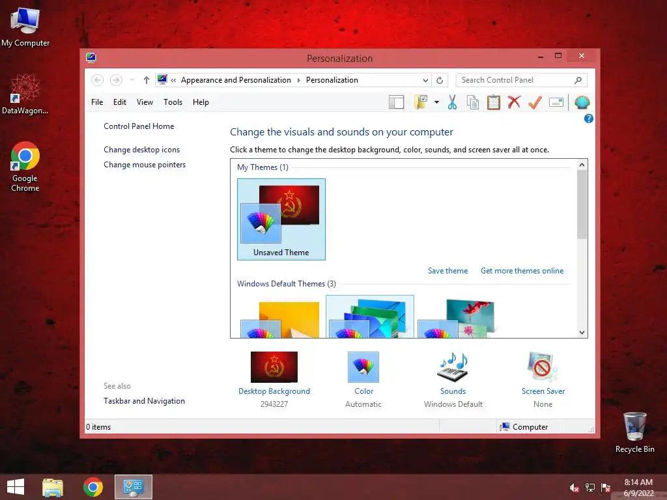Open File Explorer from the taskbar

[53, 487]
